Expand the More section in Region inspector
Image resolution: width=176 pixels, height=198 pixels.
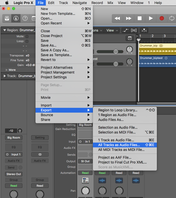point(7,70)
